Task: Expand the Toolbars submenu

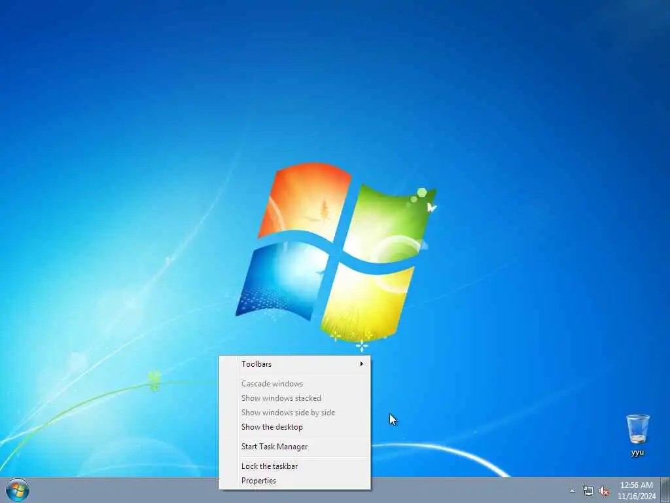Action: pos(295,364)
